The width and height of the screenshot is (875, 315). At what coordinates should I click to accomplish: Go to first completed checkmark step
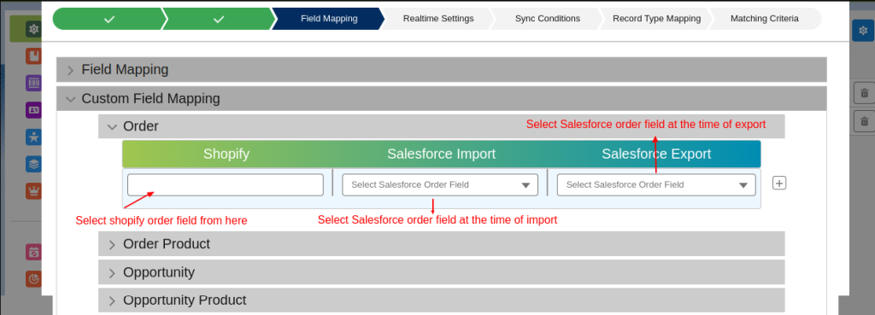109,19
